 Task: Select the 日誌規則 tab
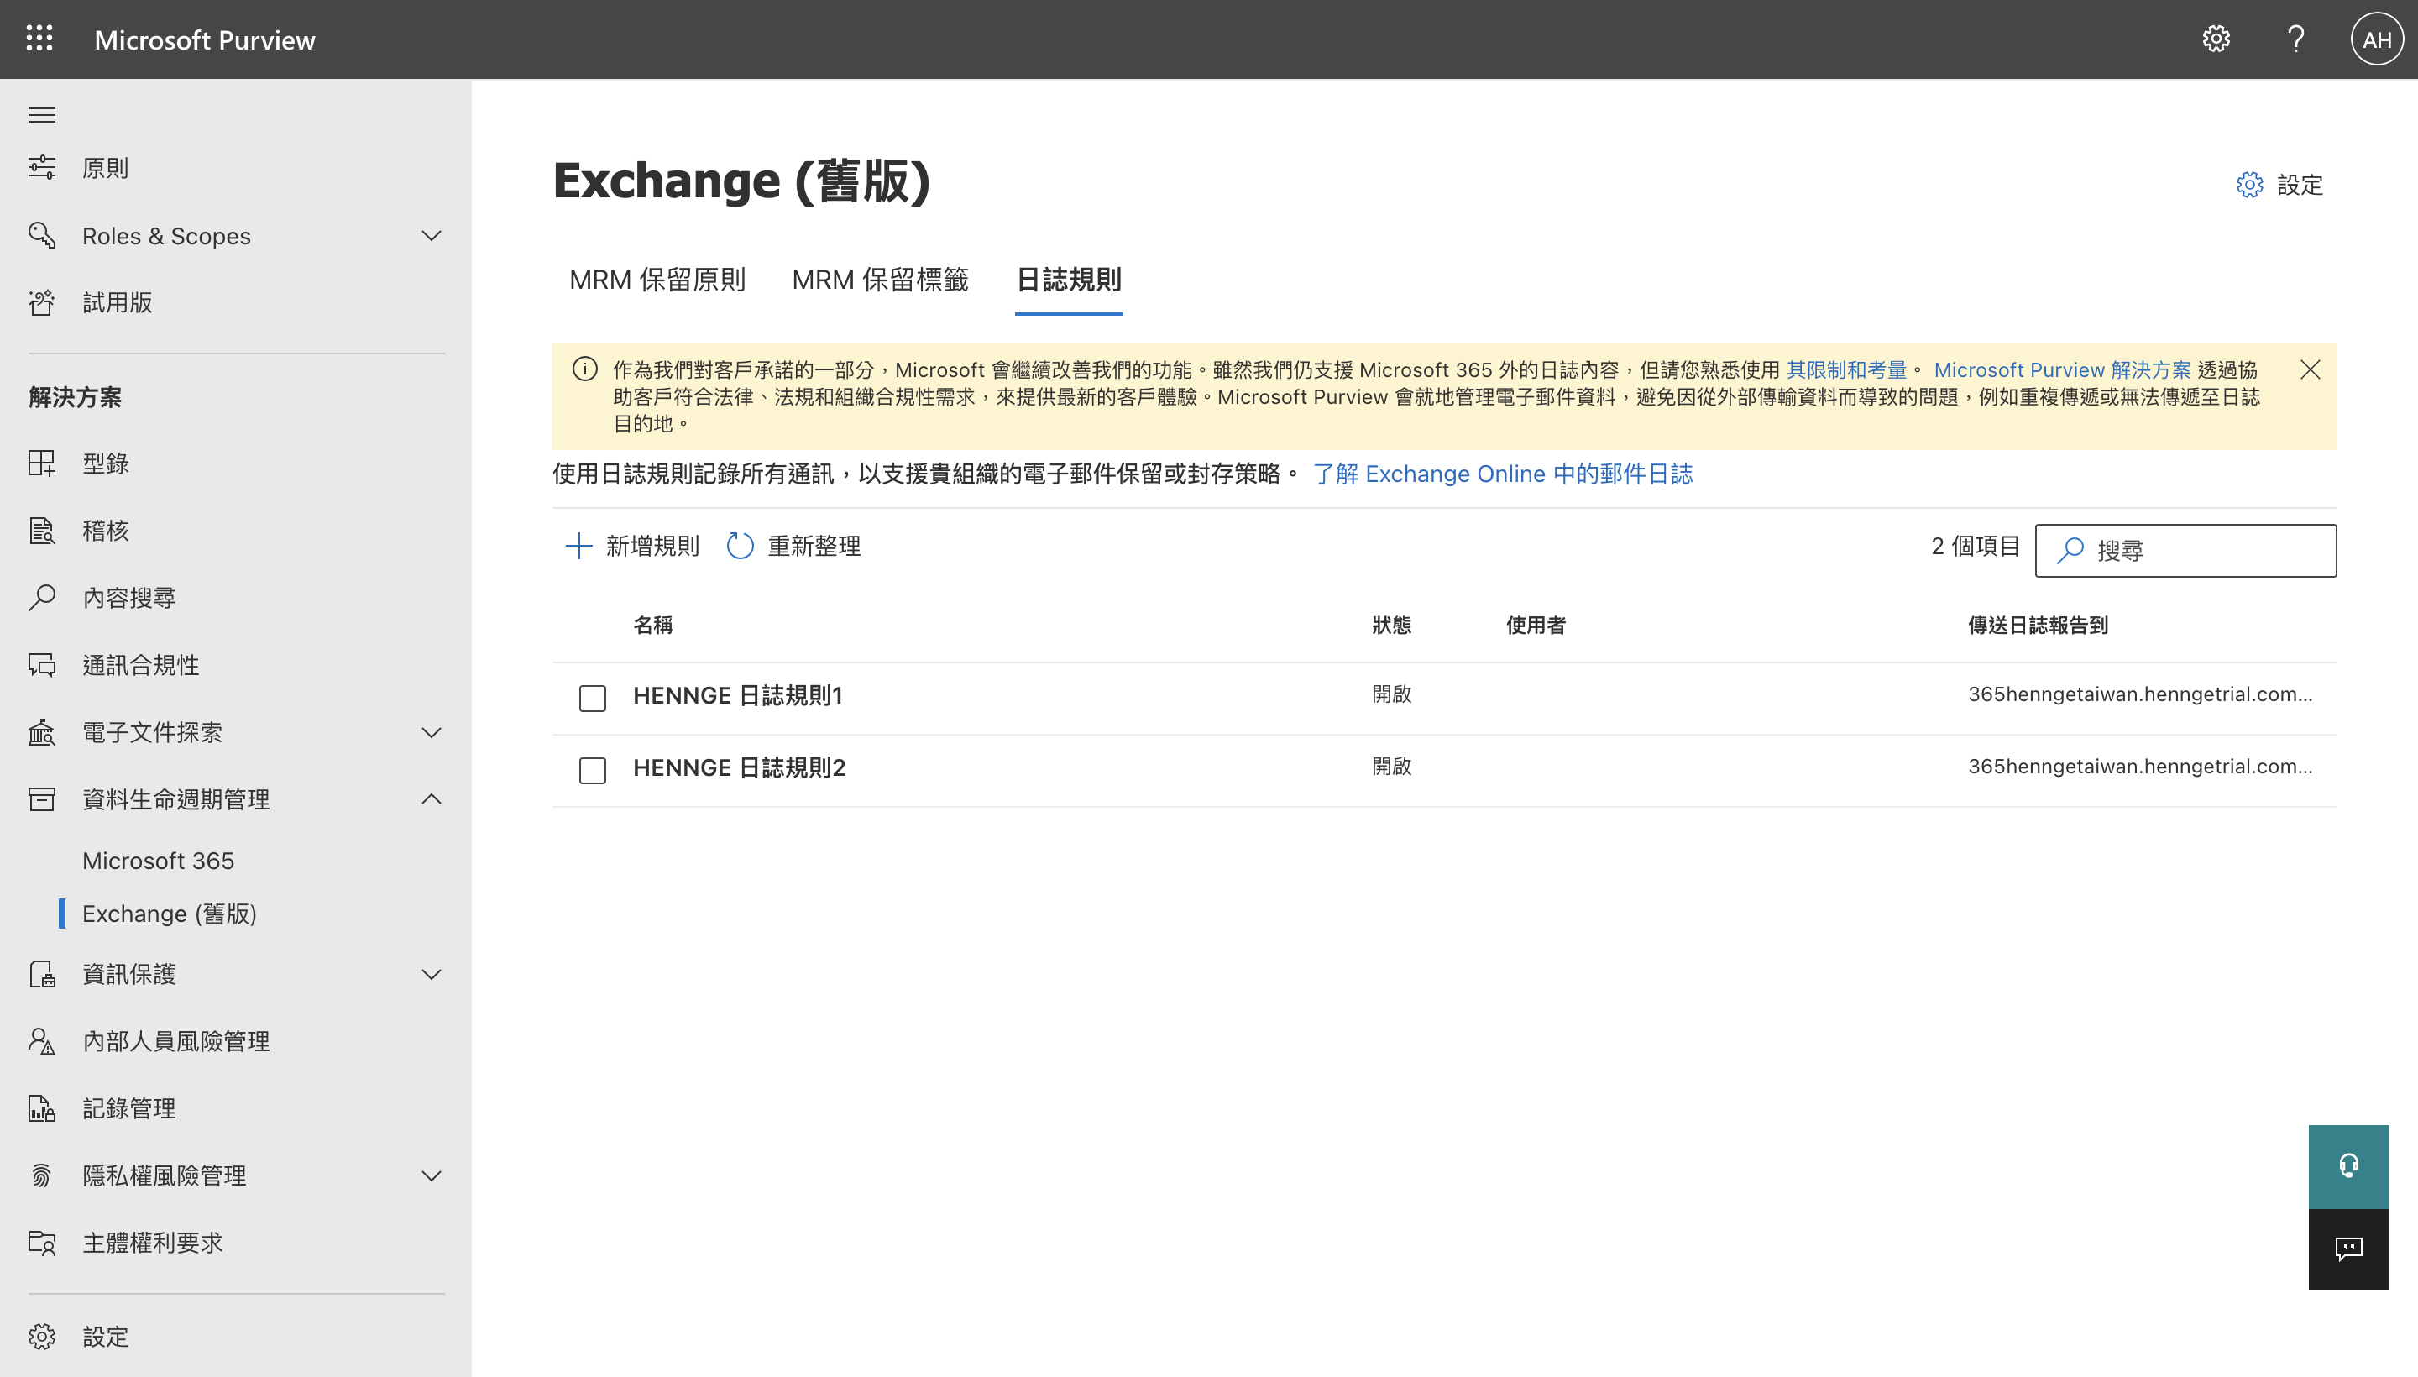tap(1068, 280)
